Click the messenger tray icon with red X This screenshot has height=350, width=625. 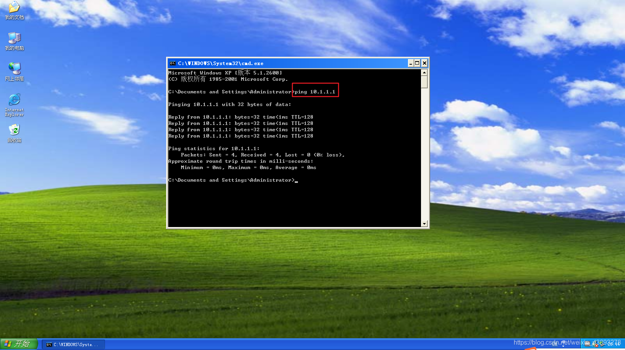click(x=595, y=344)
